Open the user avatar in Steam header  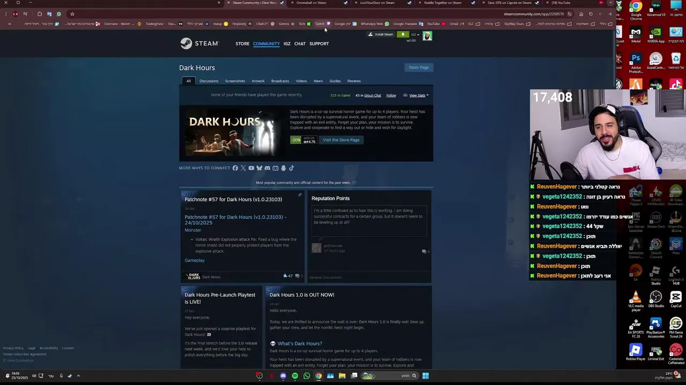[427, 36]
